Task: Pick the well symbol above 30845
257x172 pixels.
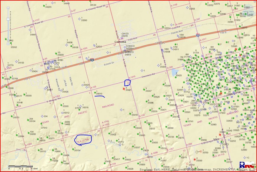Action: click(30, 30)
